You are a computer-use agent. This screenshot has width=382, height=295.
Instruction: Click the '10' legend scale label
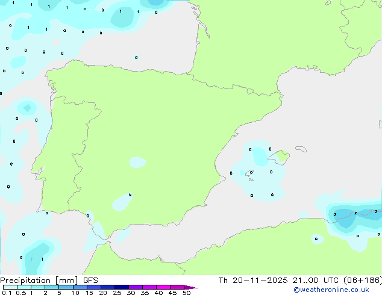pyautogui.click(x=75, y=293)
